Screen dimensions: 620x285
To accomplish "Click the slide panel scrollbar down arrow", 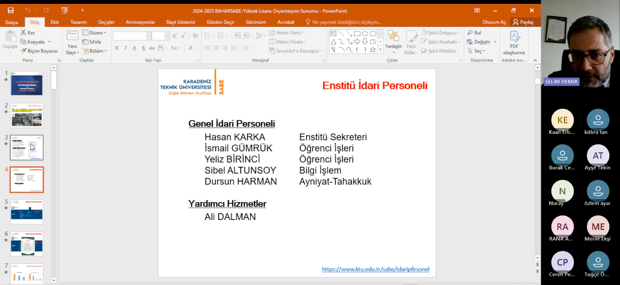I will (x=53, y=280).
